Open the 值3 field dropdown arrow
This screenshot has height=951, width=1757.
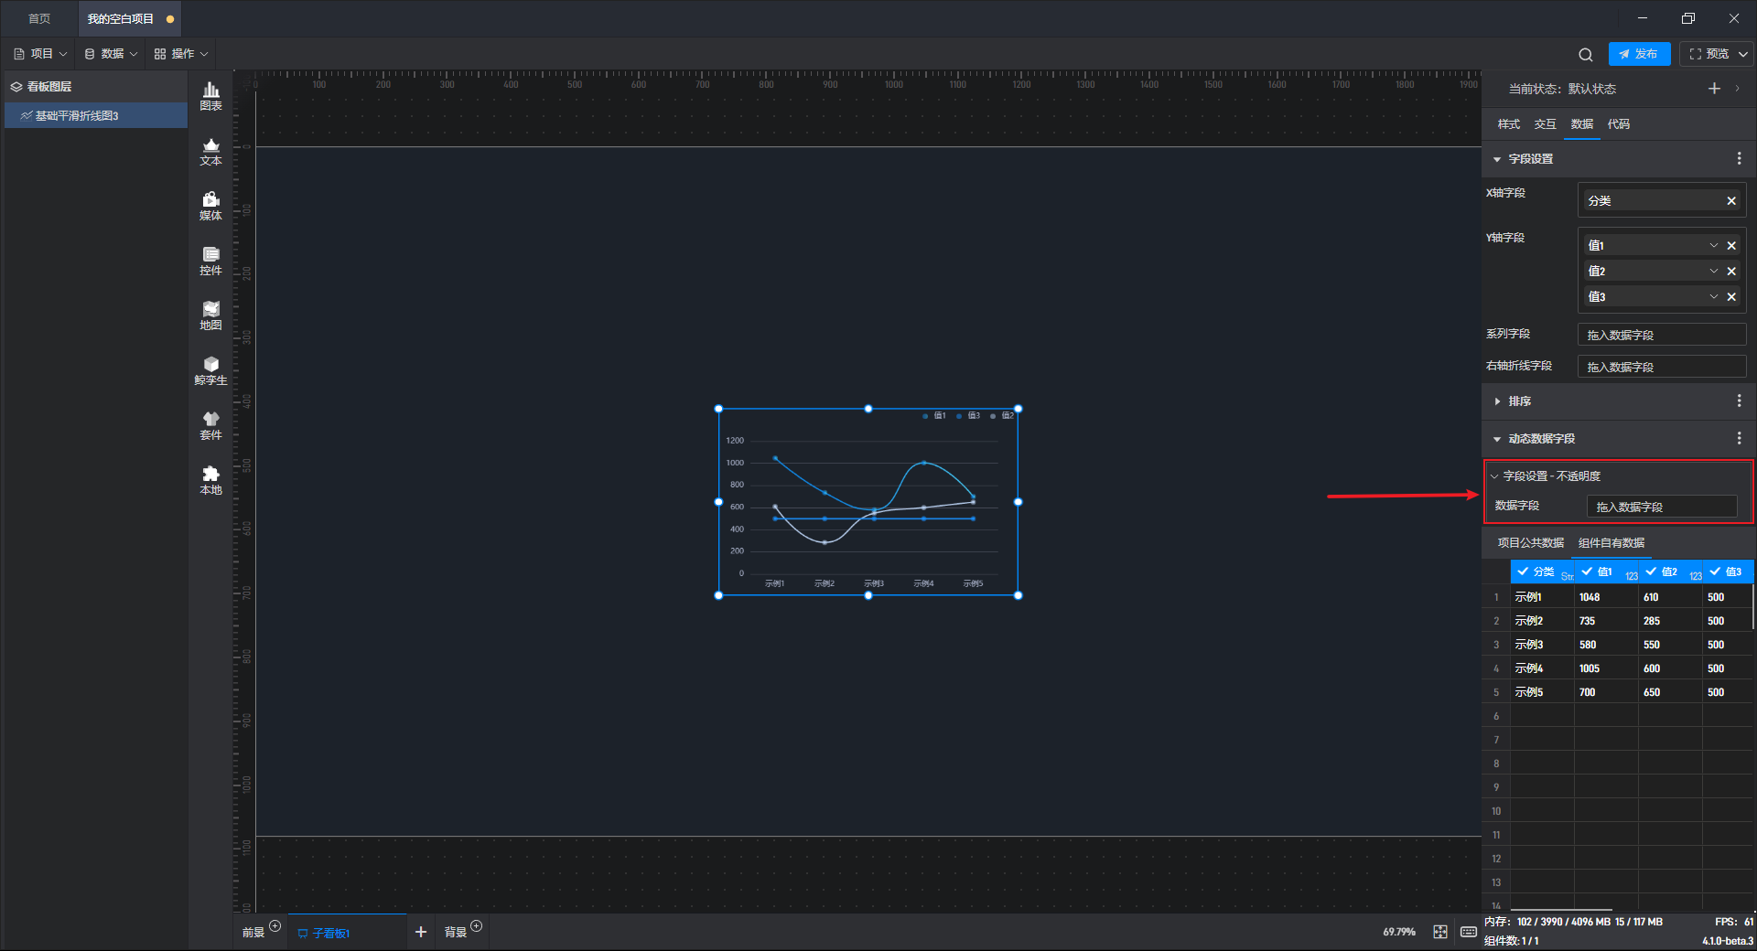(1713, 297)
